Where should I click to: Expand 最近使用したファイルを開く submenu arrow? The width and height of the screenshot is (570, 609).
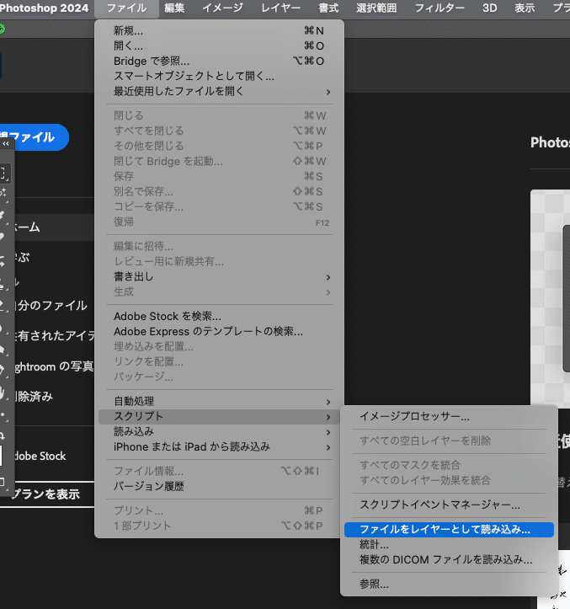click(328, 92)
